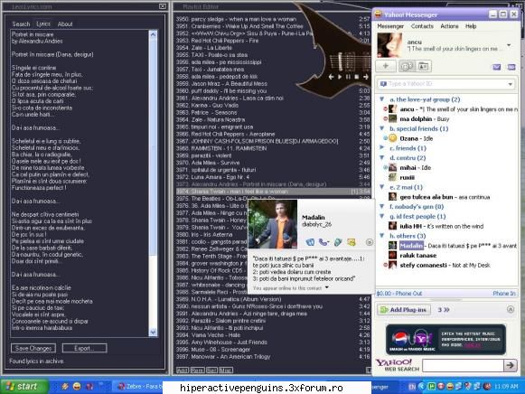The image size is (525, 394).
Task: Click play on the guitar player
Action: tap(340, 77)
